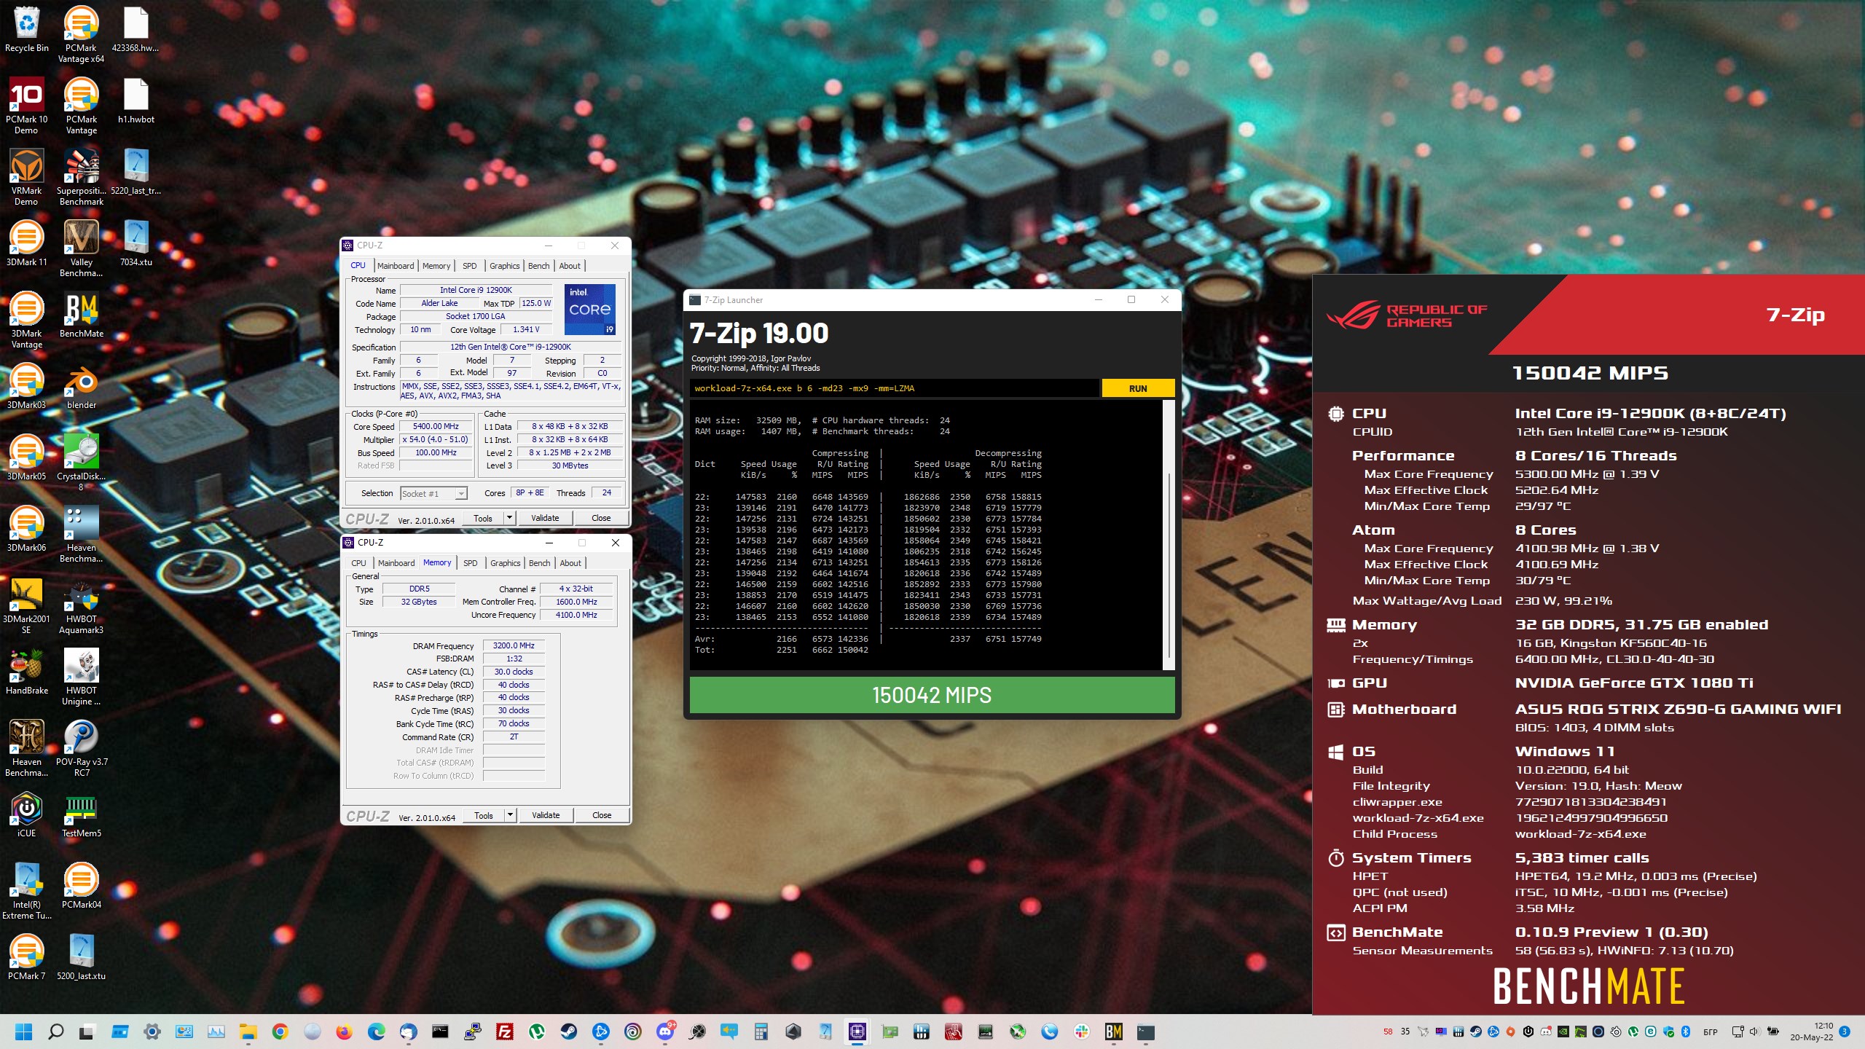Click Tools button in memory CPU-Z window
Viewport: 1865px width, 1049px height.
484,815
